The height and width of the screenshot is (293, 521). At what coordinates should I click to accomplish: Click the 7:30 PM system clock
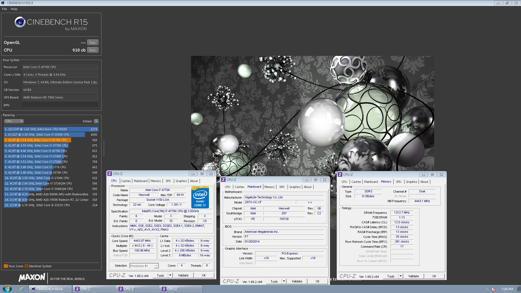[507, 289]
